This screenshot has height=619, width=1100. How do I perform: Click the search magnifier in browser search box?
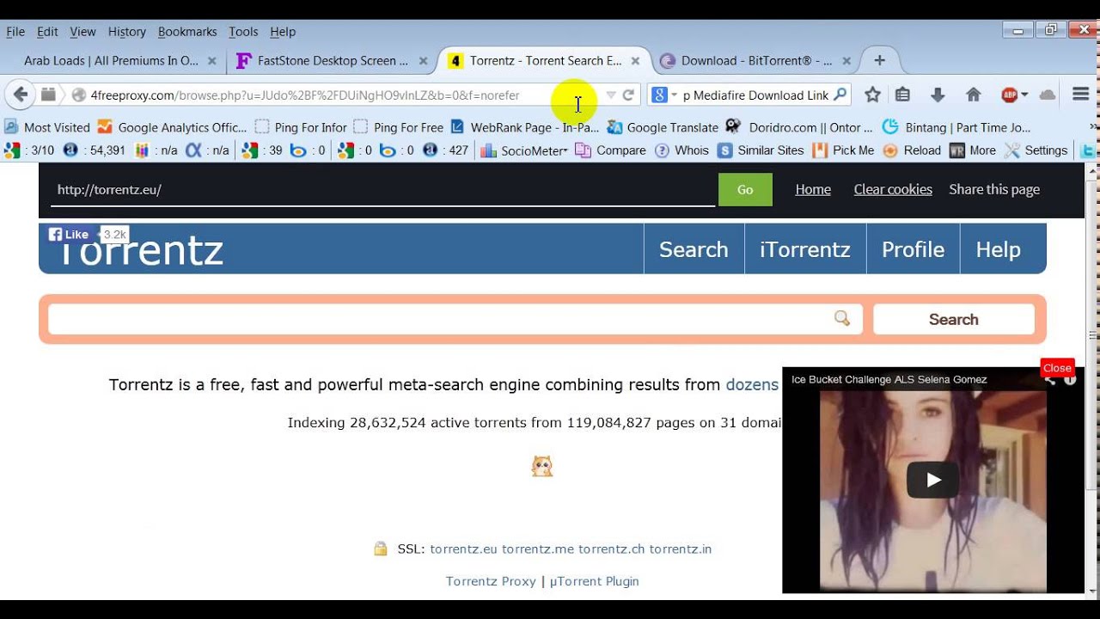pos(840,95)
